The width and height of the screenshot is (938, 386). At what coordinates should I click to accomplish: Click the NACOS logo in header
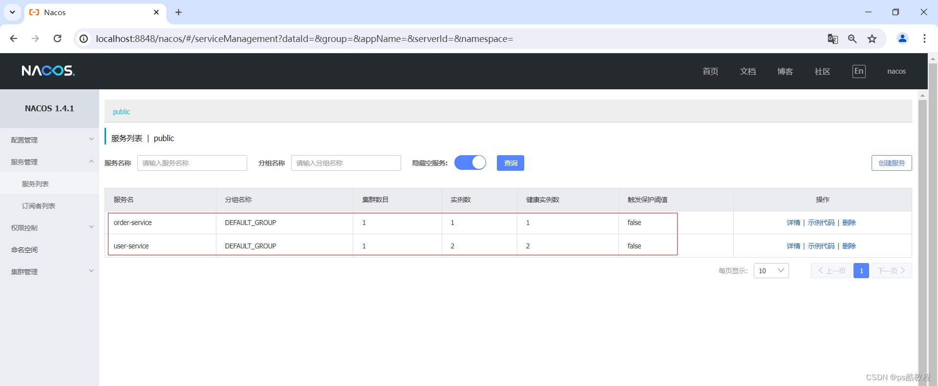tap(48, 71)
